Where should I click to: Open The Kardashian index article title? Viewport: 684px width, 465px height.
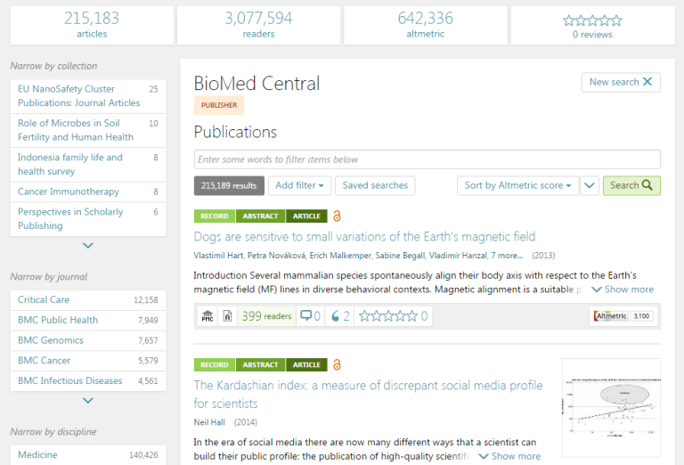click(368, 395)
